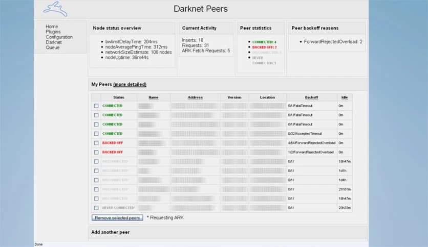Click the Peer backoff reasons heading
The width and height of the screenshot is (428, 247).
point(315,28)
